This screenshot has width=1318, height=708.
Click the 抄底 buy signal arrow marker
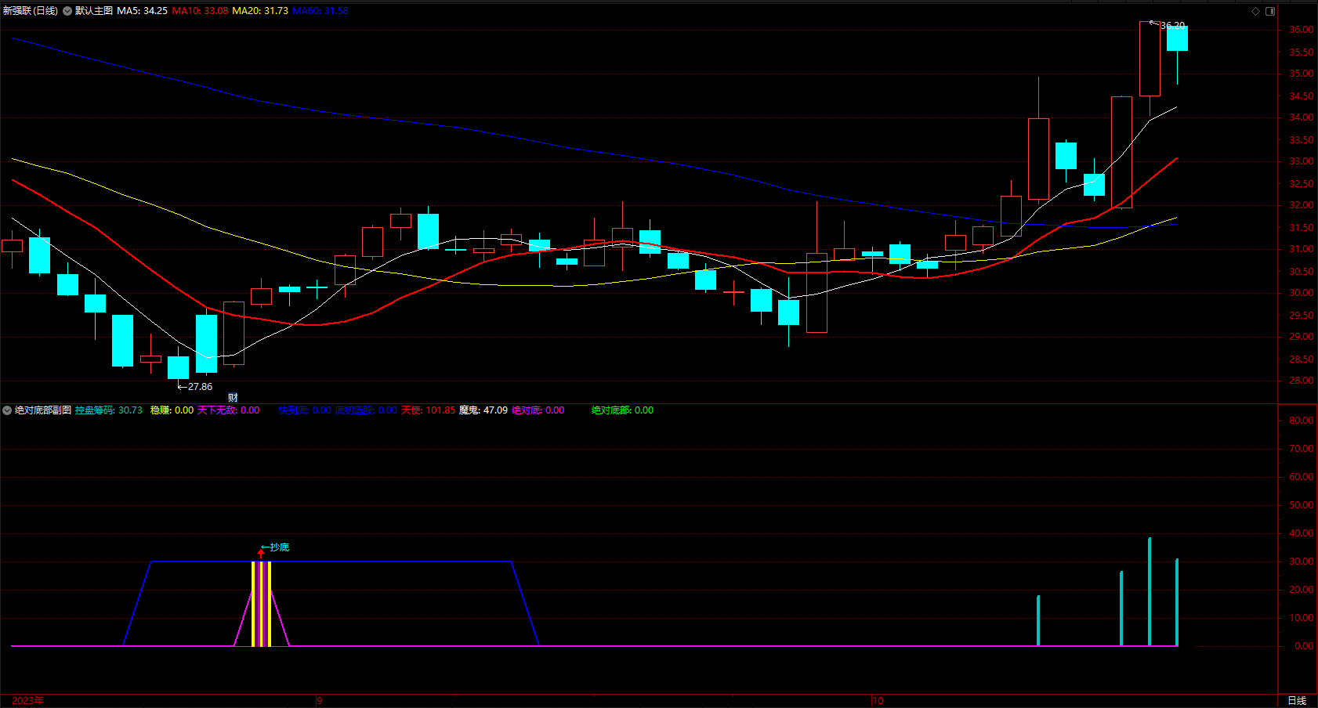261,553
